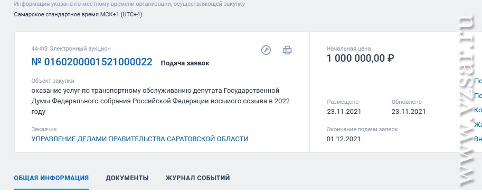The width and height of the screenshot is (482, 195).
Task: Click the truncated 'Жа' side link
Action: [478, 124]
